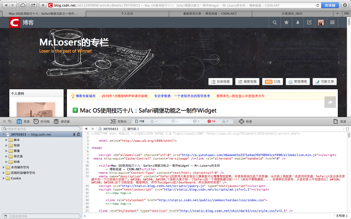351x219 pixels.
Task: Open the hamburger menu in CSDN bar
Action: click(x=332, y=22)
